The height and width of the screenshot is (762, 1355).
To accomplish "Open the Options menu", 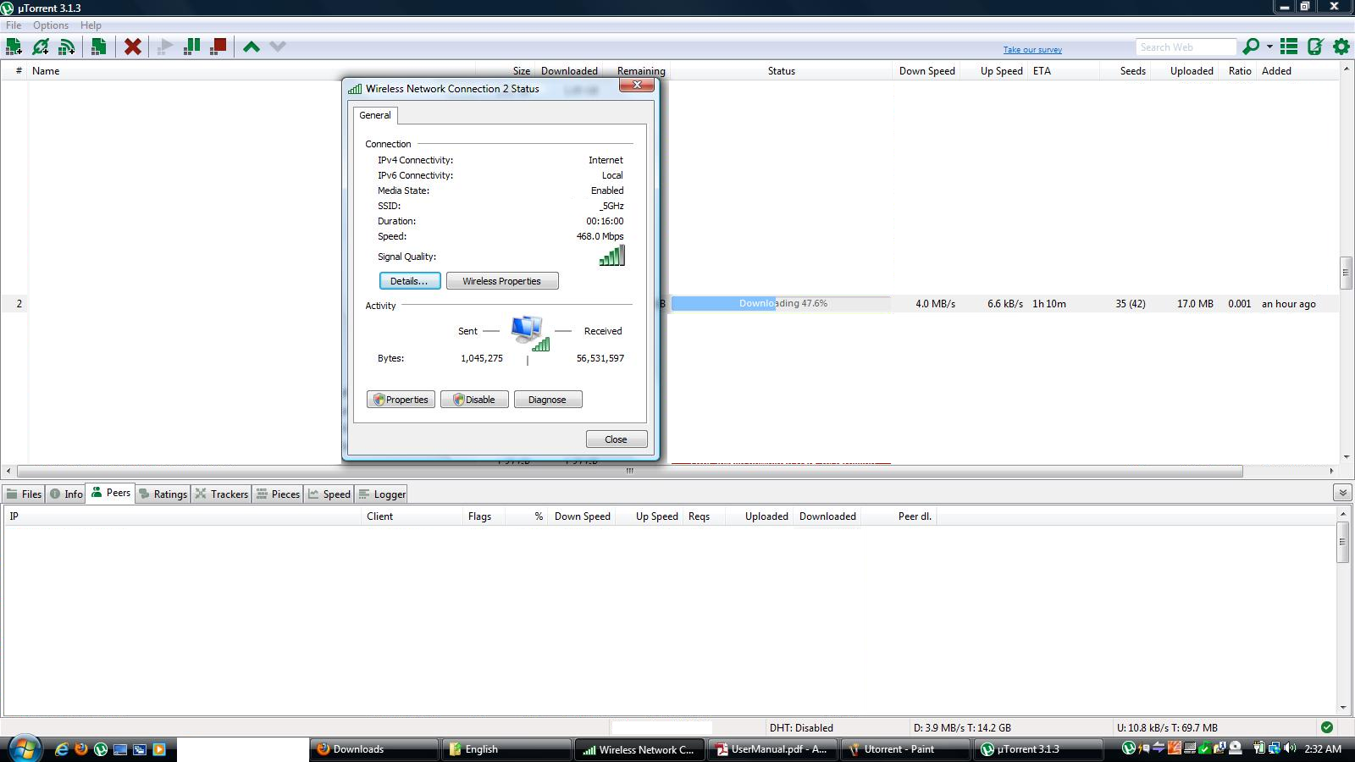I will point(51,25).
